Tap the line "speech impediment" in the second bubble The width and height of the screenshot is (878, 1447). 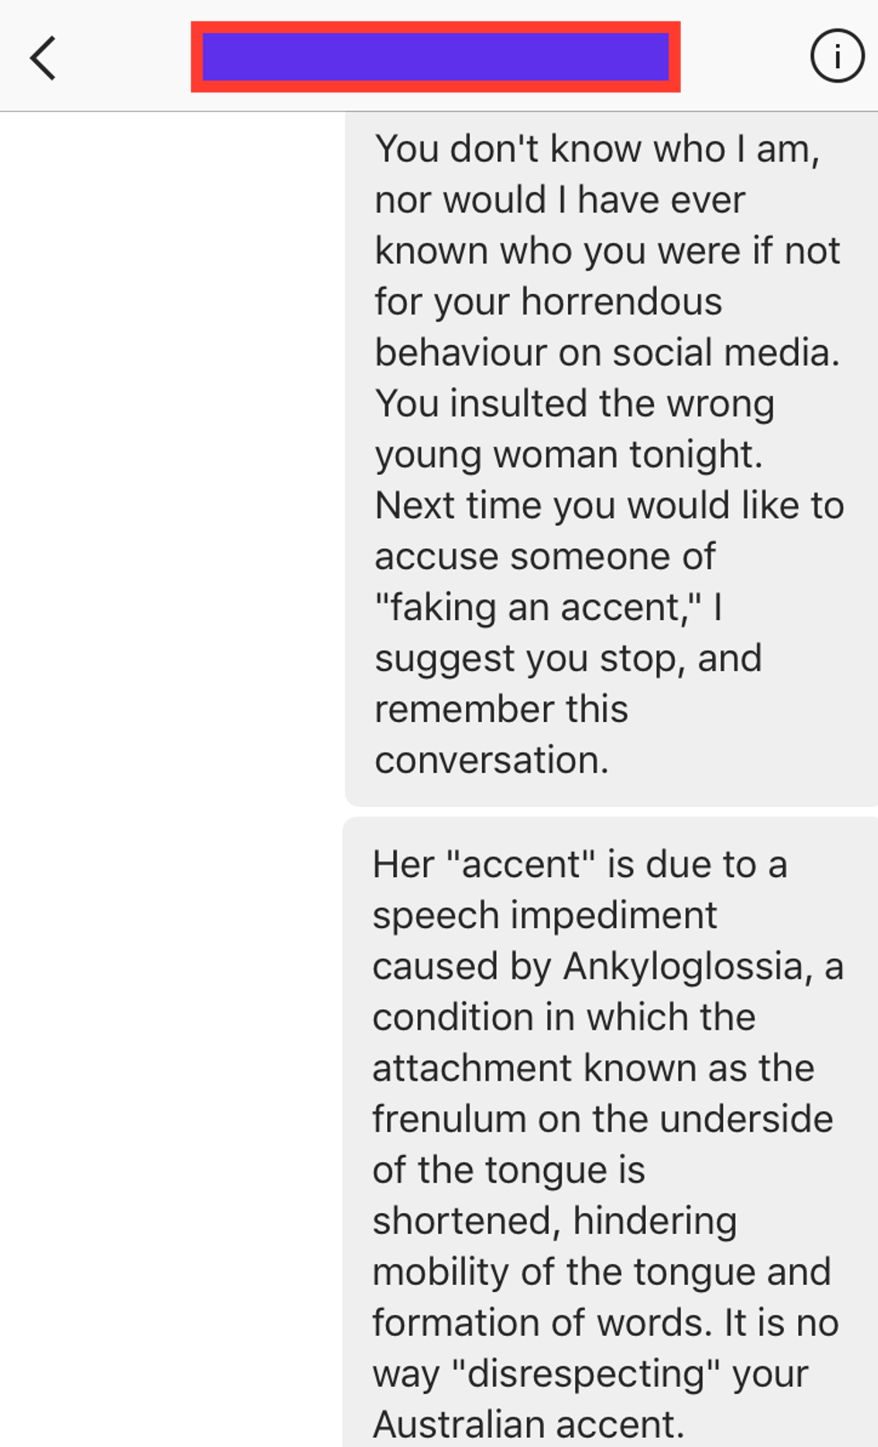(545, 916)
